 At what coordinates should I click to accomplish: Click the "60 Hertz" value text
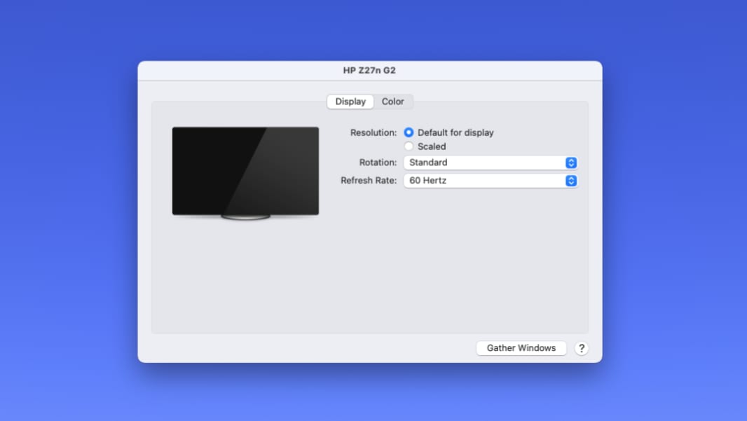[x=428, y=181]
